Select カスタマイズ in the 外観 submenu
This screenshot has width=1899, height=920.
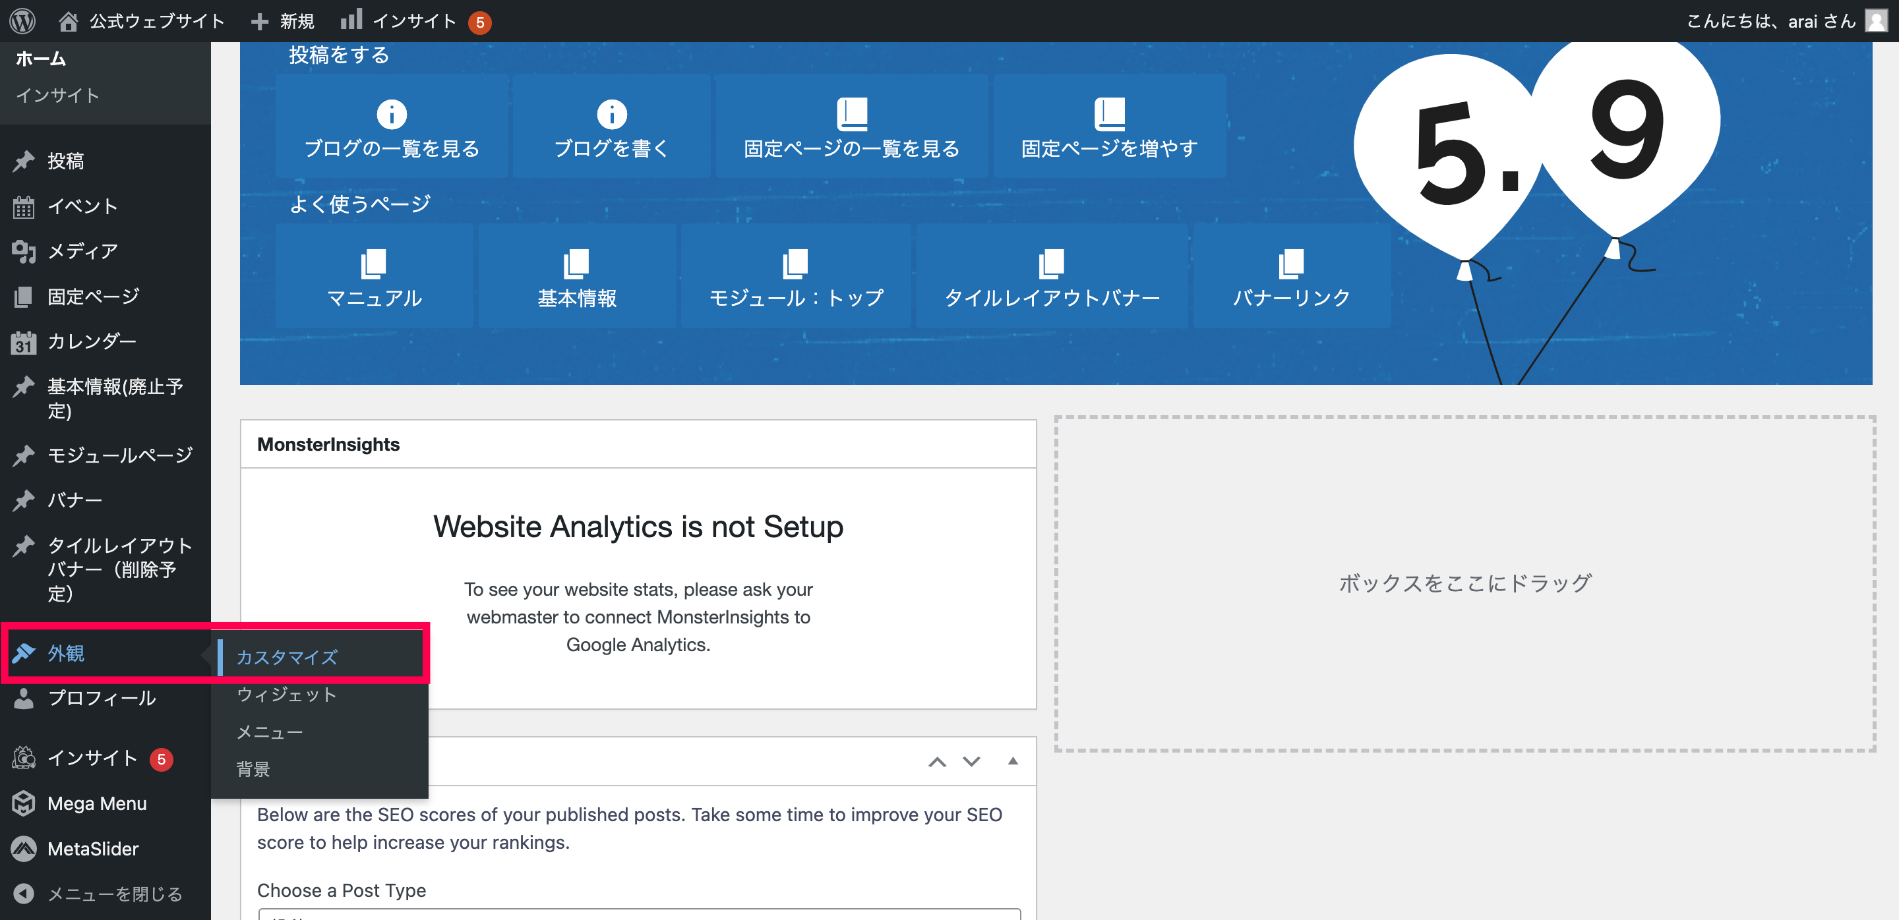click(287, 656)
